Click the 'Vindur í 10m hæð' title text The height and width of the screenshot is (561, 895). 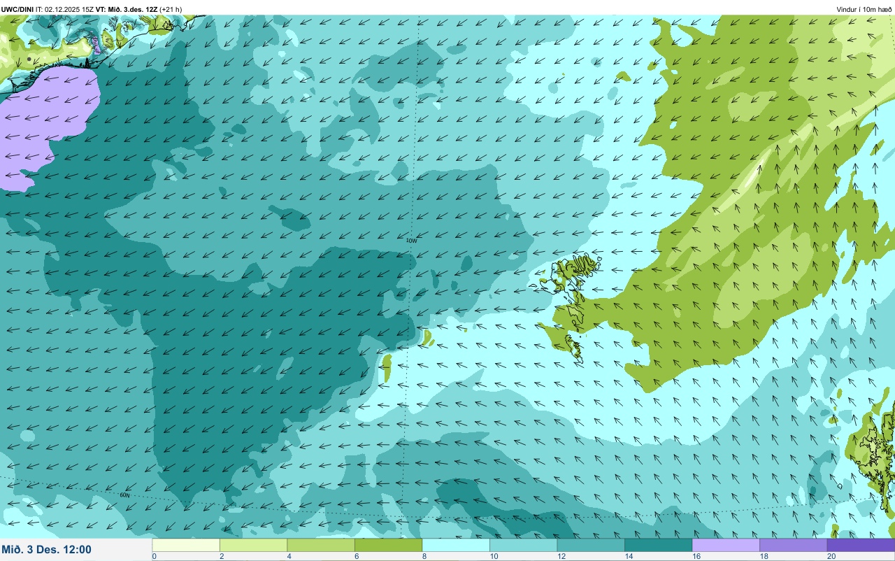[x=864, y=10]
